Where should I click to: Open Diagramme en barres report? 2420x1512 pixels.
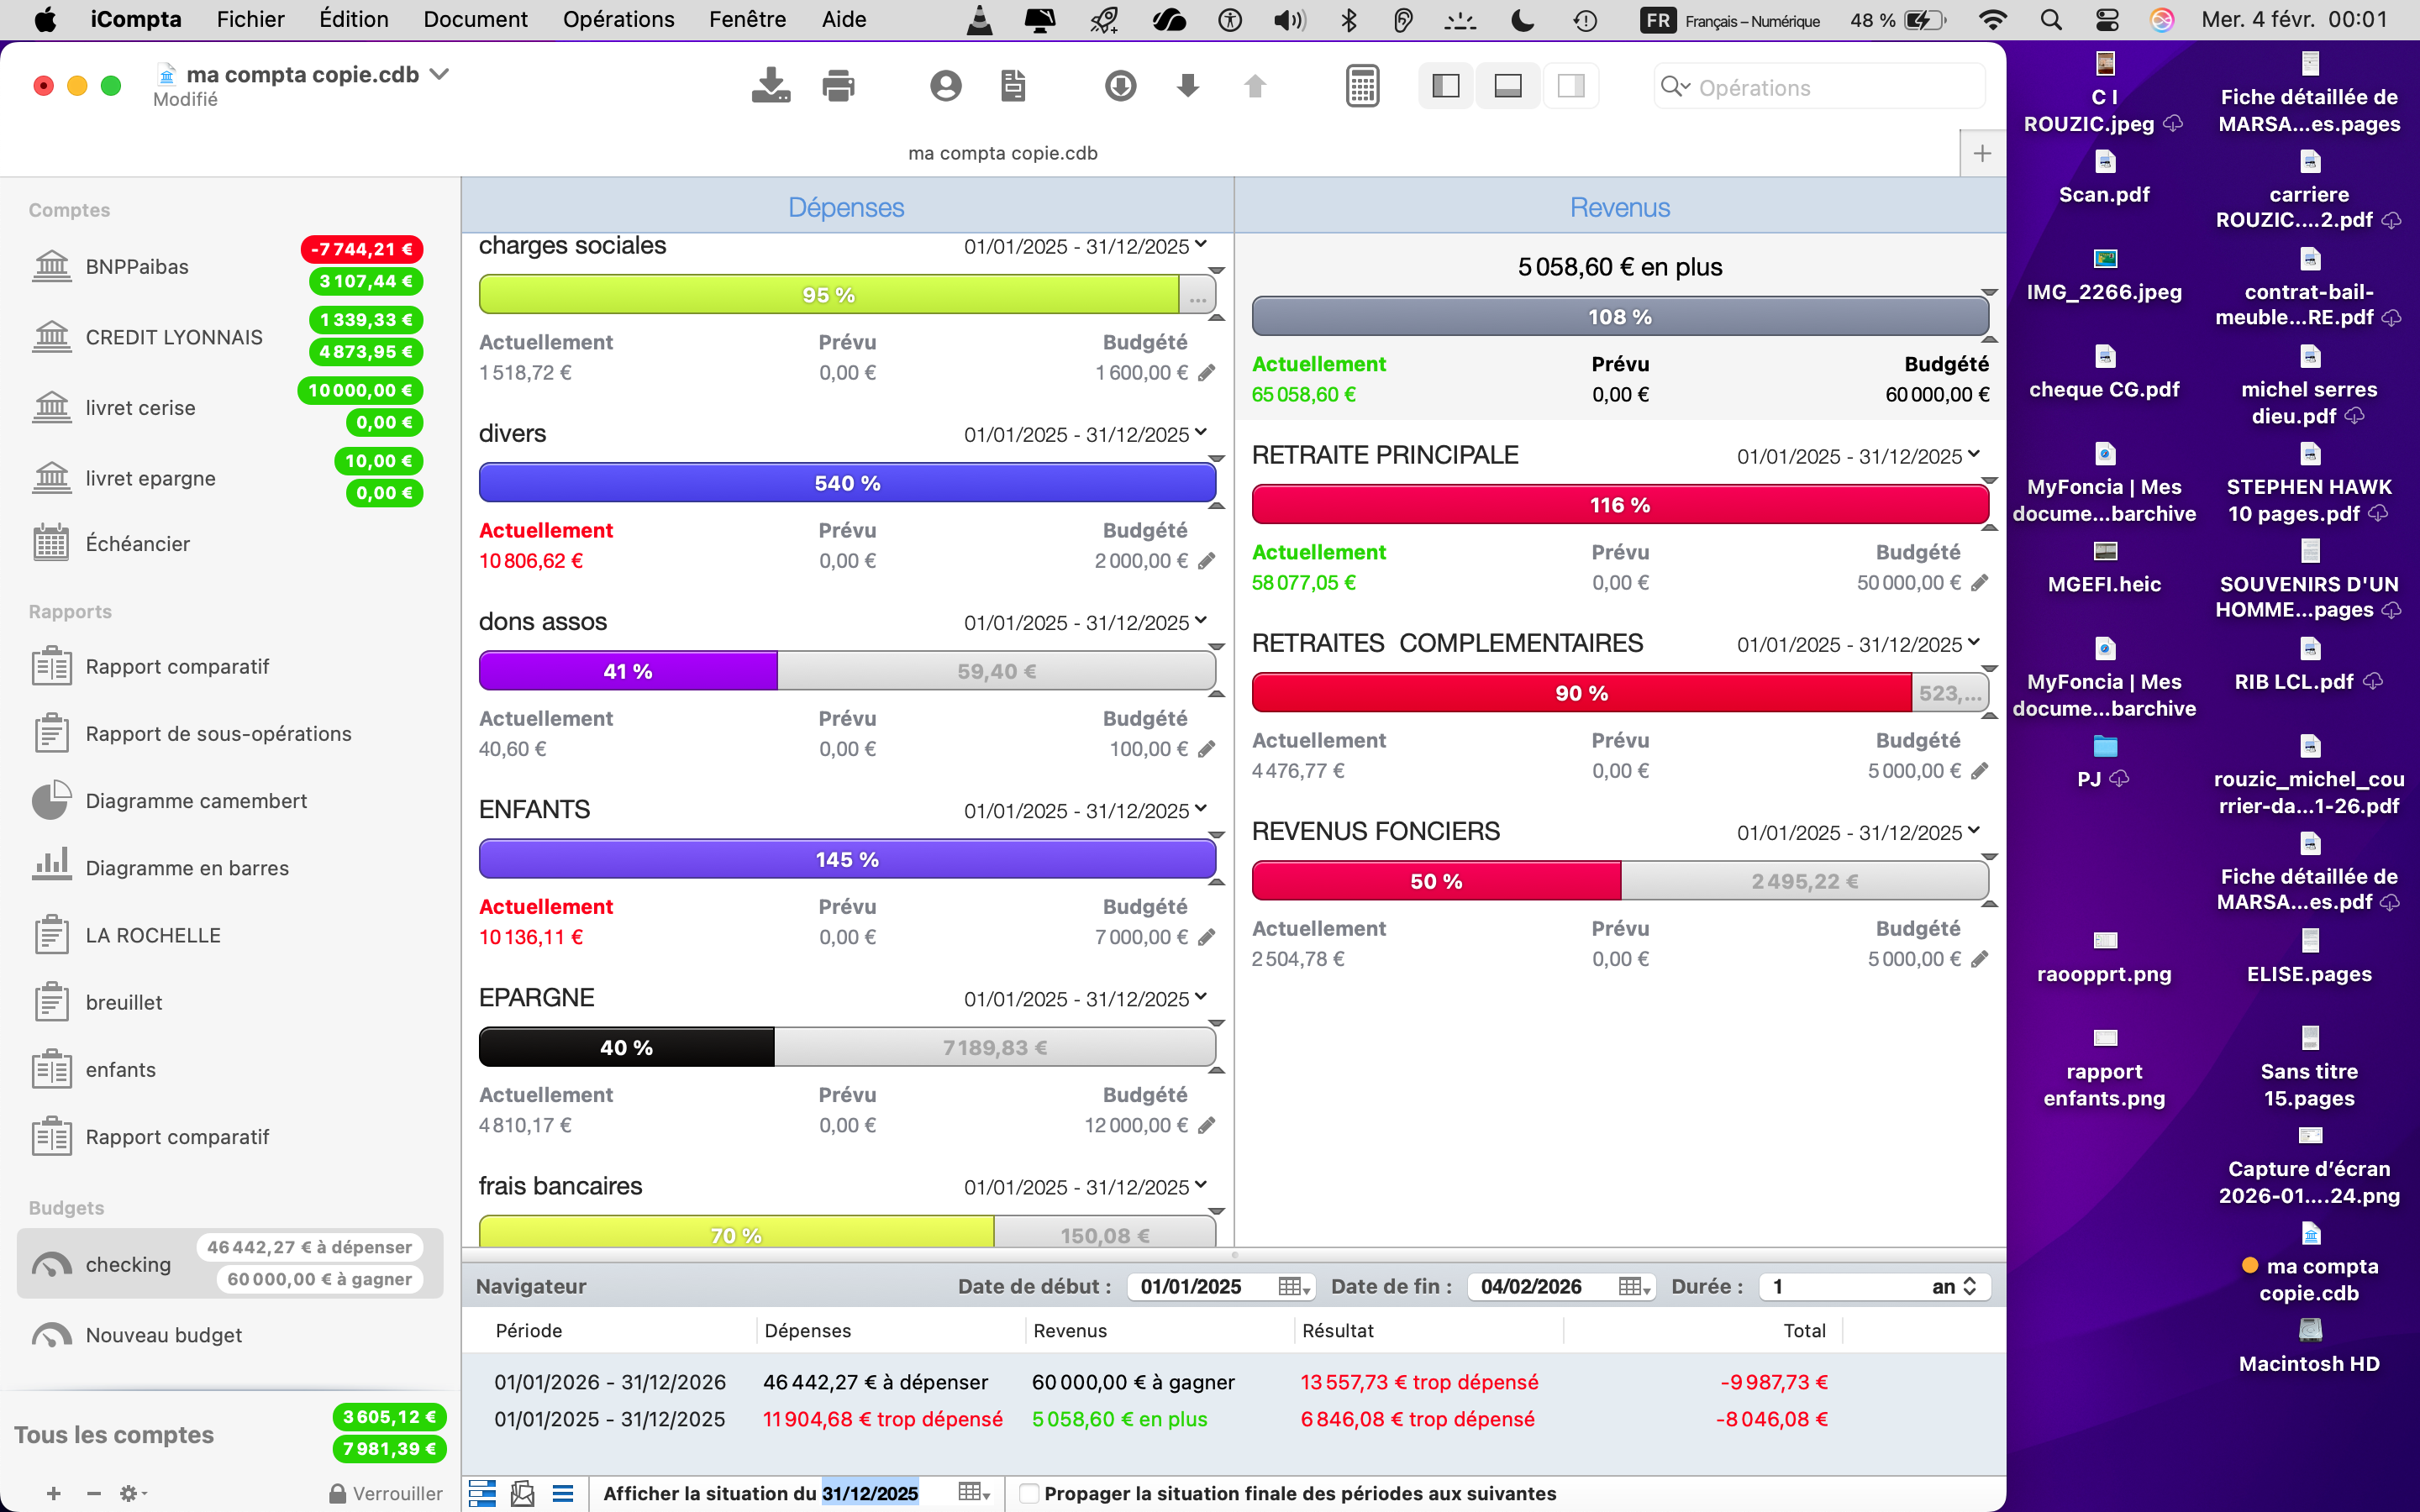click(x=187, y=868)
